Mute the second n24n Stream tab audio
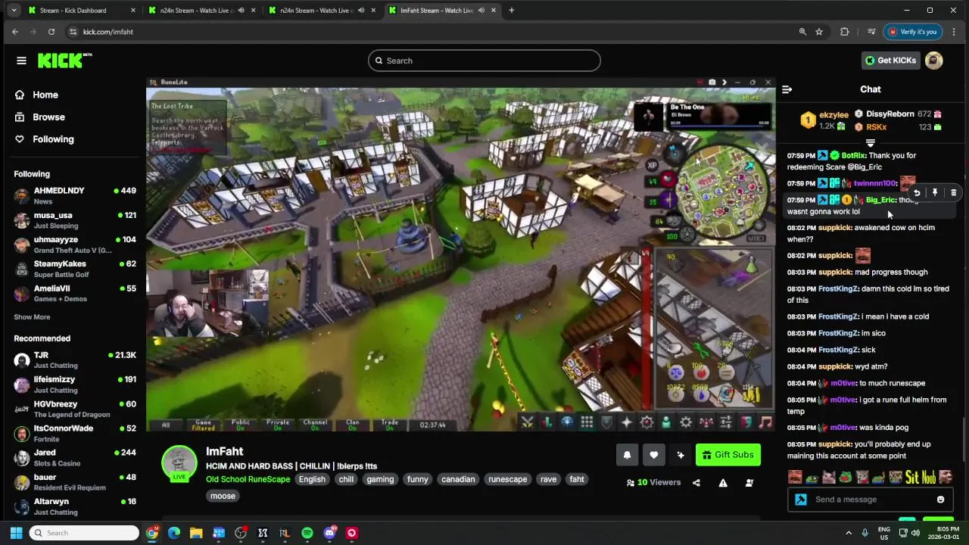Viewport: 969px width, 545px height. 361,11
